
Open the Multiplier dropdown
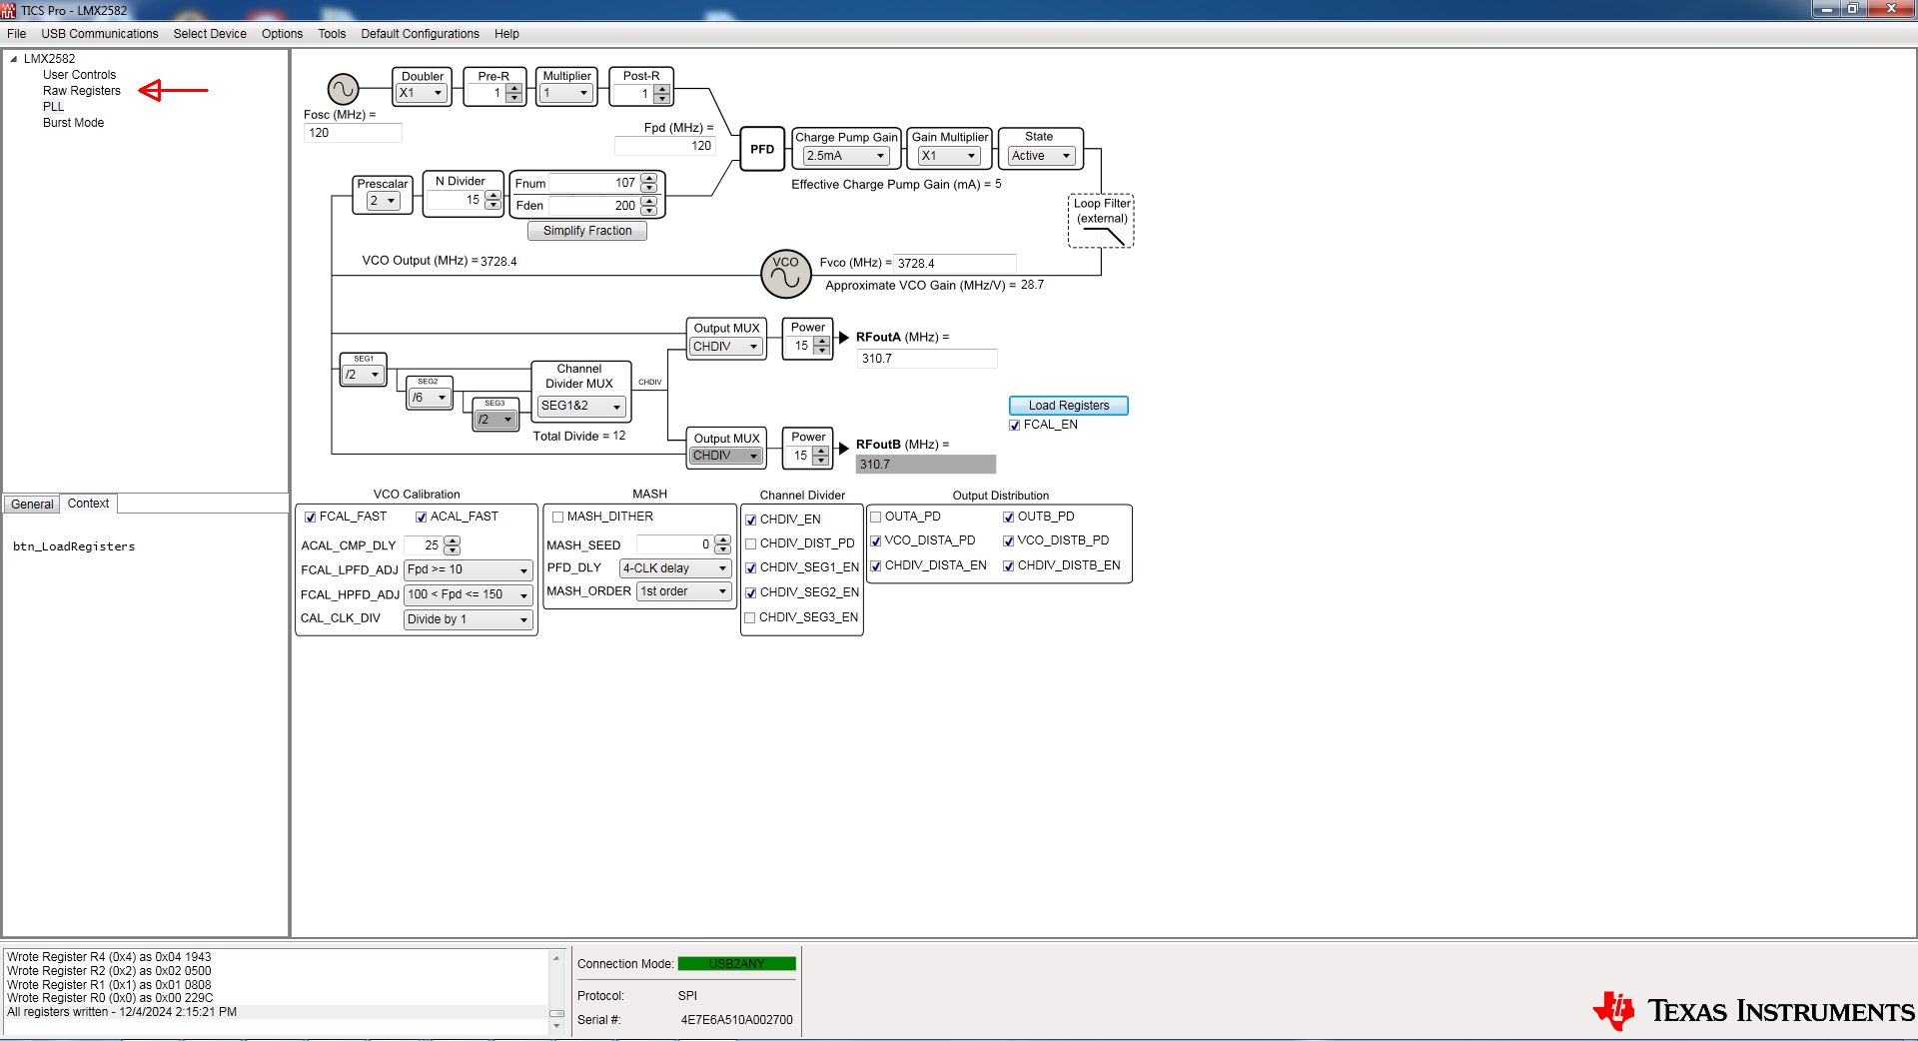point(566,93)
